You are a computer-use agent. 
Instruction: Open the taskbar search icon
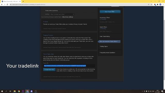tap(6, 91)
